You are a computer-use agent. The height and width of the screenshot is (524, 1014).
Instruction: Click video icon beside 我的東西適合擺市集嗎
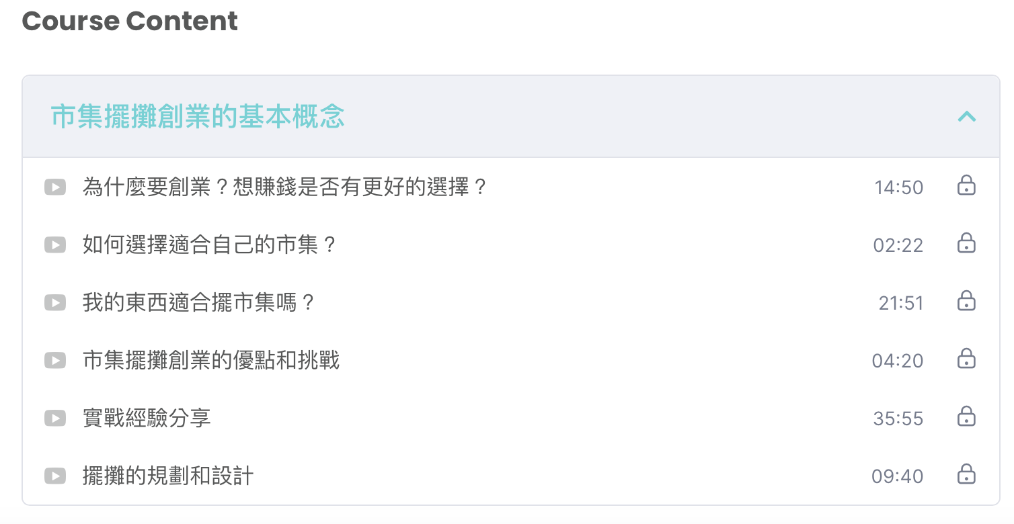coord(55,303)
